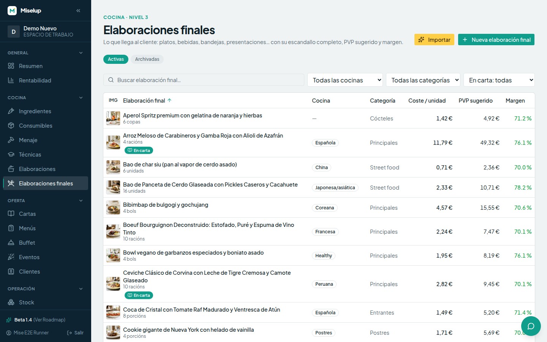Click the Eventos party icon
This screenshot has height=342, width=547.
click(11, 257)
